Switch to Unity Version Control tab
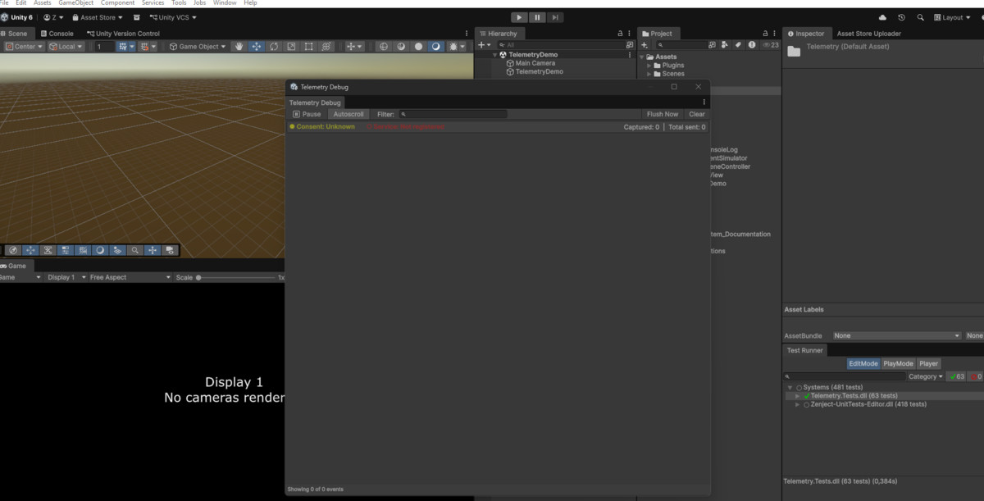 123,34
